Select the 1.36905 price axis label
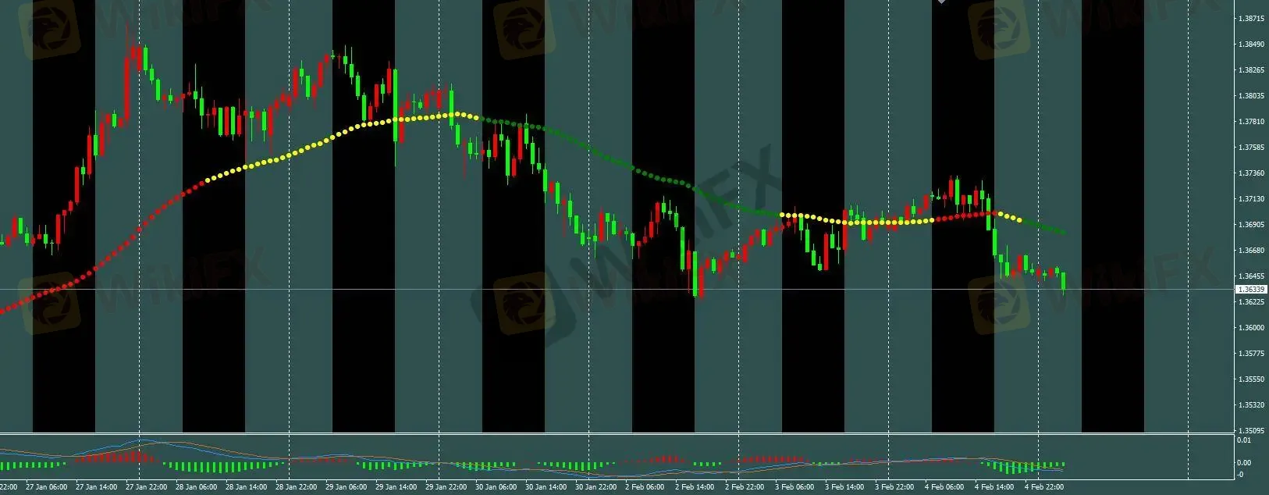 pos(1251,225)
